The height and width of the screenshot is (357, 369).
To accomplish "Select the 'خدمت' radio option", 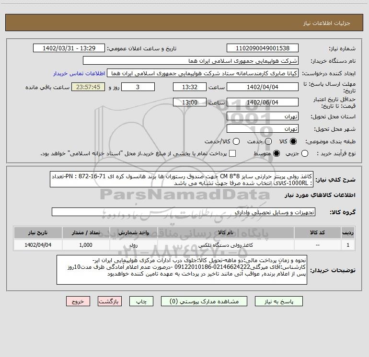I will [x=264, y=142].
